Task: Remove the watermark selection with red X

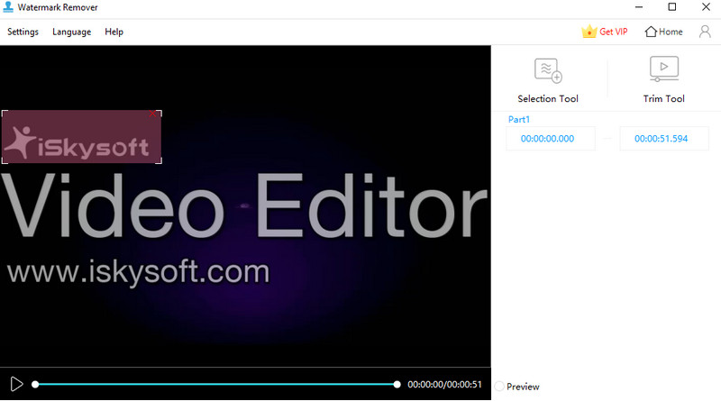Action: (152, 114)
